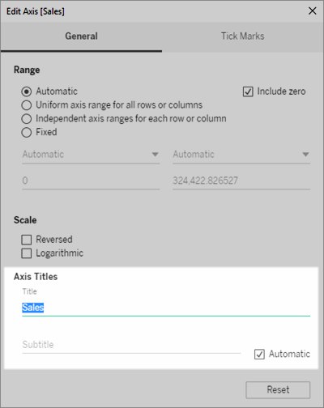Viewport: 324px width, 408px height.
Task: Click into the Subtitle text field
Action: [131, 345]
